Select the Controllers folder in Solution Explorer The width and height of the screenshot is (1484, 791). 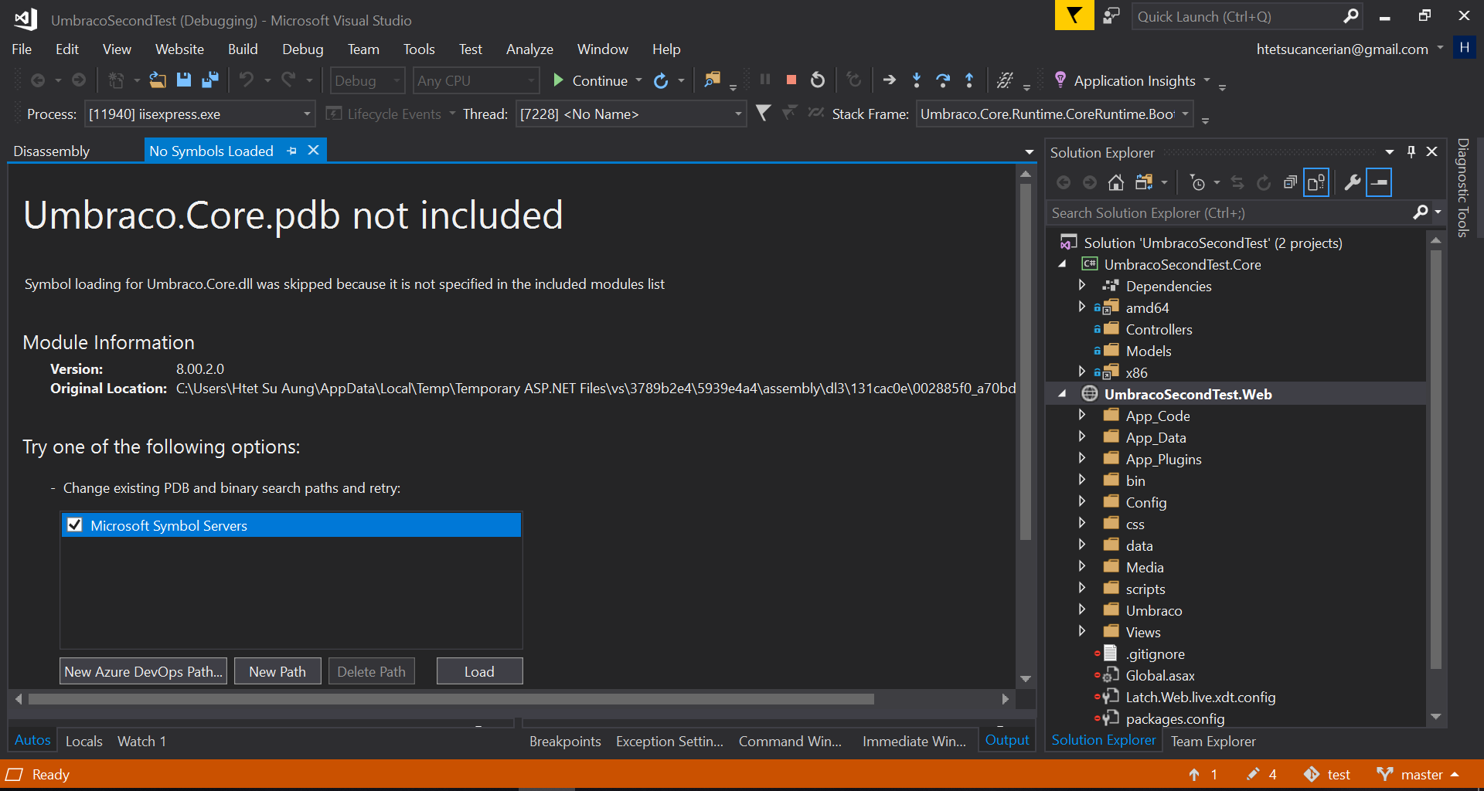1159,329
